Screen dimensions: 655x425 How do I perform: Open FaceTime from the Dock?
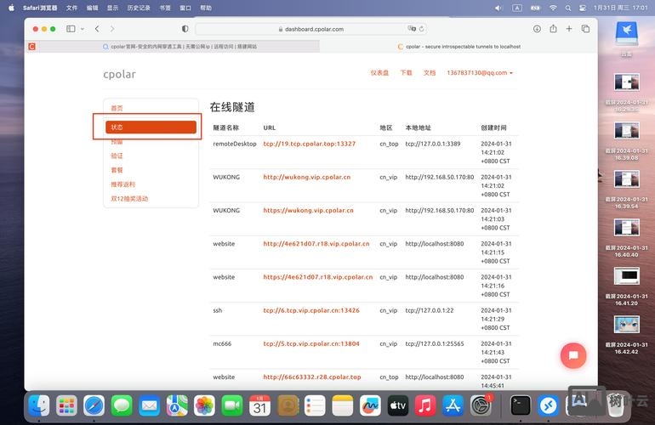[232, 405]
